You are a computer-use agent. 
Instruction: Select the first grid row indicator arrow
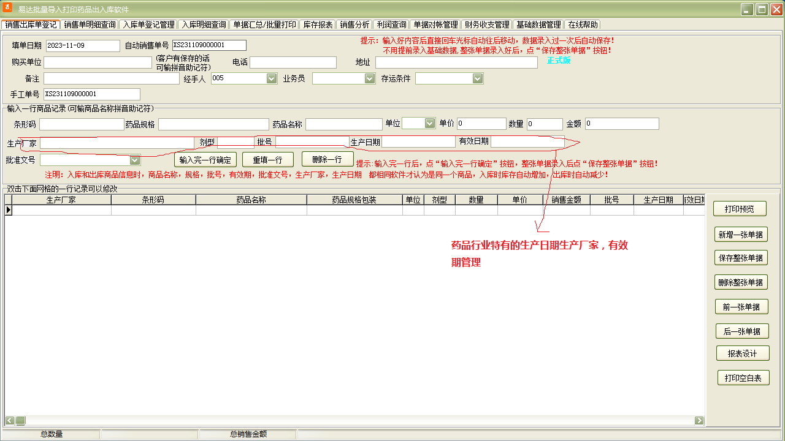(x=9, y=209)
